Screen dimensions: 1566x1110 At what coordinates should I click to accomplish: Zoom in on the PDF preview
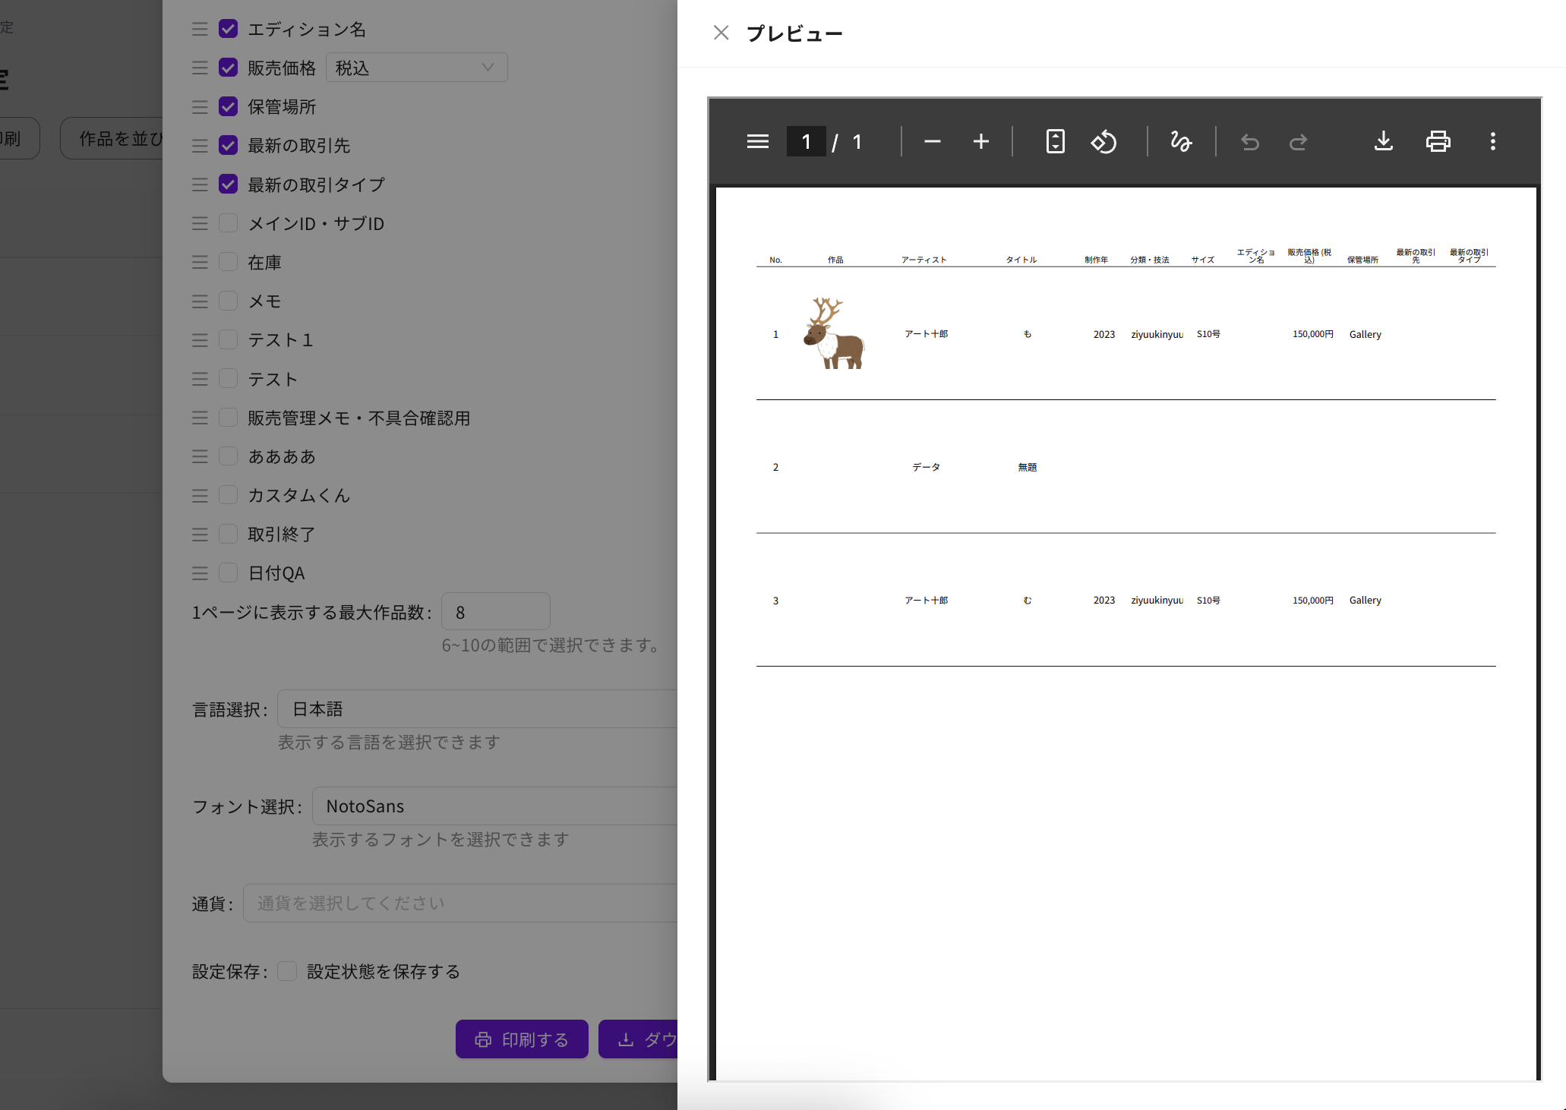click(x=980, y=141)
